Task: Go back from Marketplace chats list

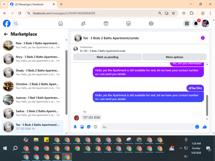Action: (x=6, y=34)
